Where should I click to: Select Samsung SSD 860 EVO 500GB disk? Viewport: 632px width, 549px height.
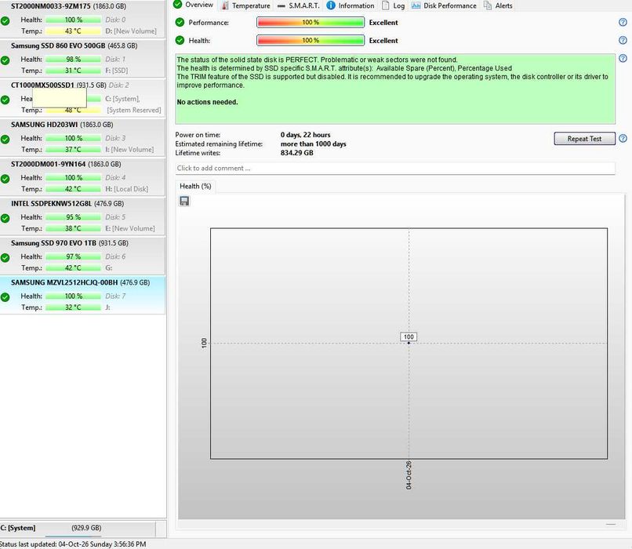point(82,59)
